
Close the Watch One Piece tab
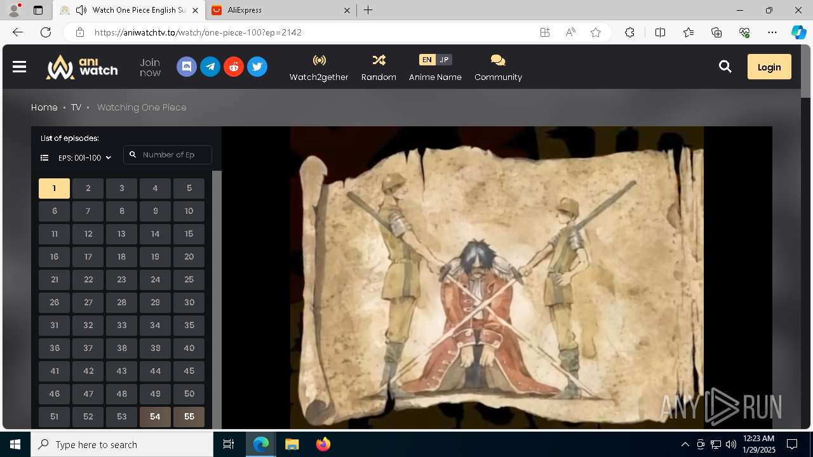point(196,10)
